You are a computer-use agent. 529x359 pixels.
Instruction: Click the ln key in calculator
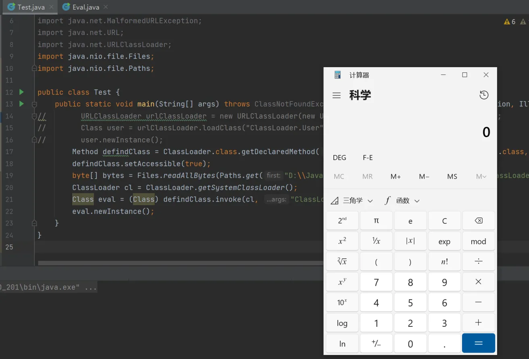point(342,343)
